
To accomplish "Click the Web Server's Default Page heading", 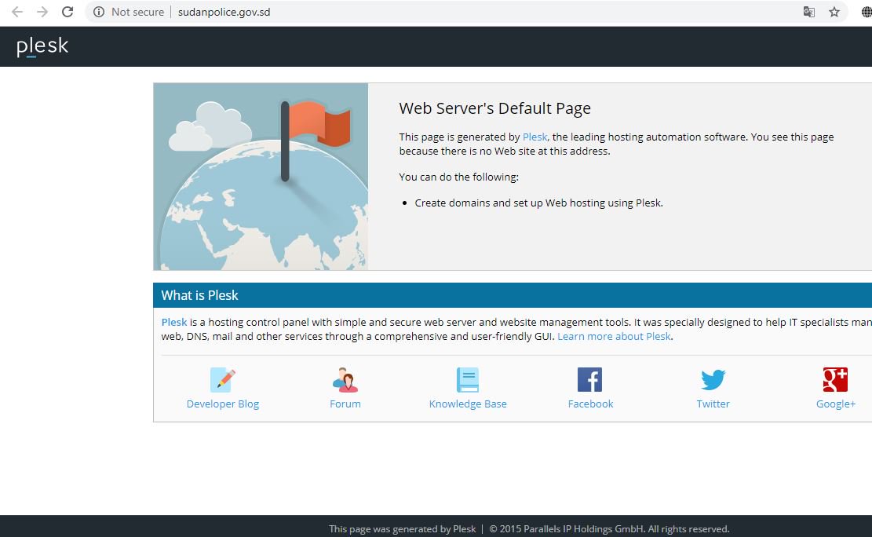I will tap(495, 108).
